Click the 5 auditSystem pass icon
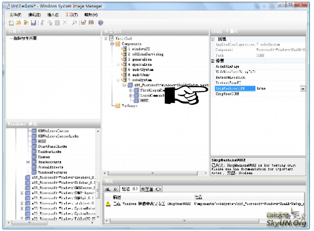This screenshot has height=231, width=314. (124, 69)
